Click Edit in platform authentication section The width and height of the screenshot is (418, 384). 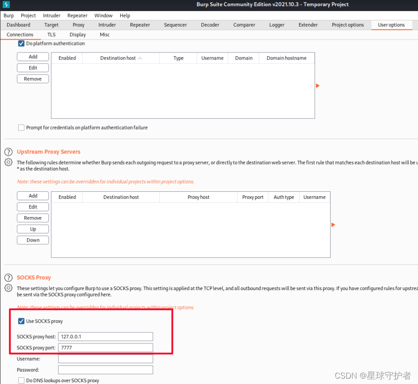33,68
